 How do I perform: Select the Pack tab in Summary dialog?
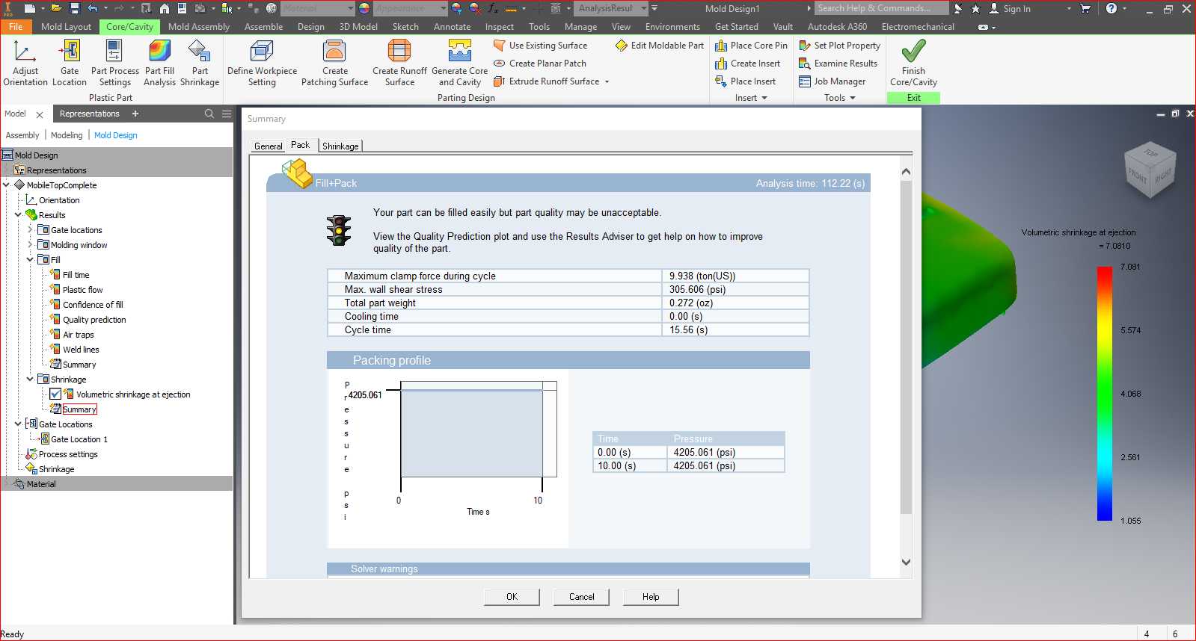(x=300, y=145)
